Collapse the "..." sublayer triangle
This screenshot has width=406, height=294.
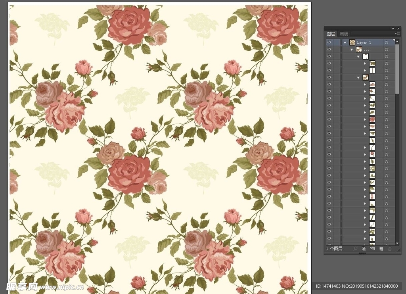coord(352,50)
